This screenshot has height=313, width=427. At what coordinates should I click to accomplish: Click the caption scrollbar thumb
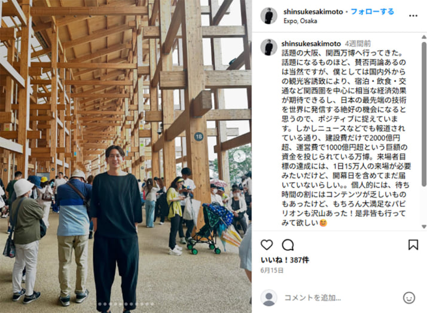424,114
